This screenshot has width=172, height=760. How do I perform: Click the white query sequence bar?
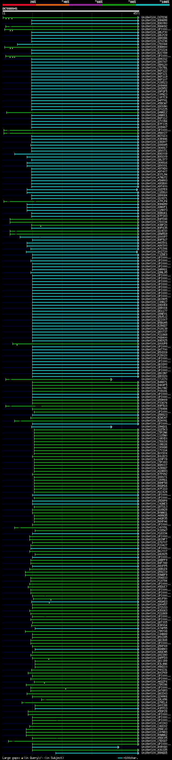click(x=71, y=11)
